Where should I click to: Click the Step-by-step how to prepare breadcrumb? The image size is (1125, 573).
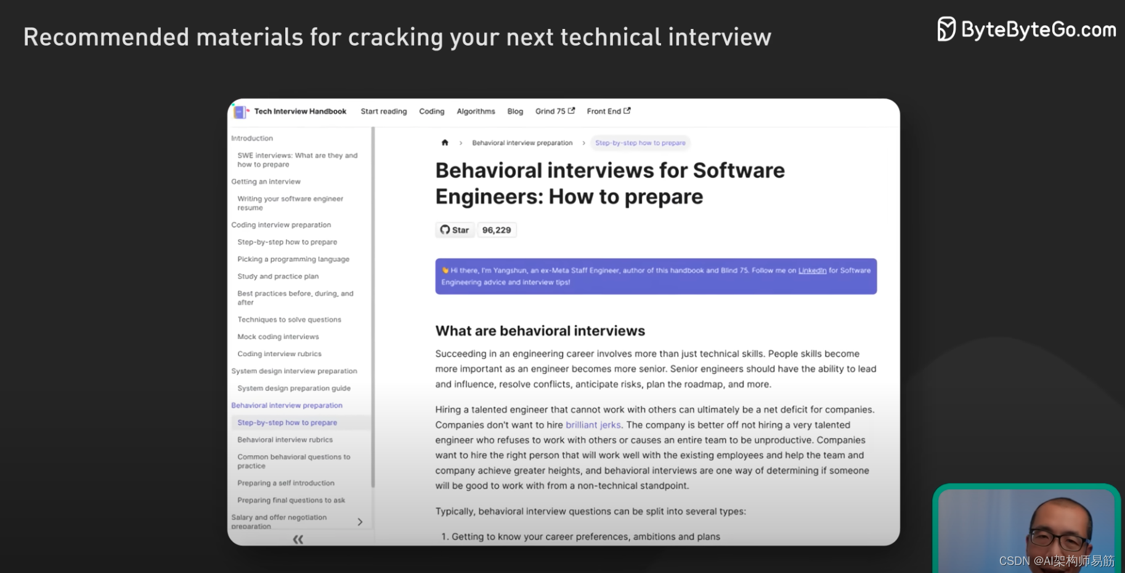(x=640, y=143)
